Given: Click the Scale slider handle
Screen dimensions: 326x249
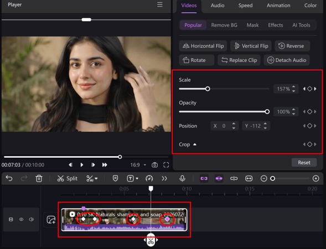Looking at the screenshot, I should 208,89.
